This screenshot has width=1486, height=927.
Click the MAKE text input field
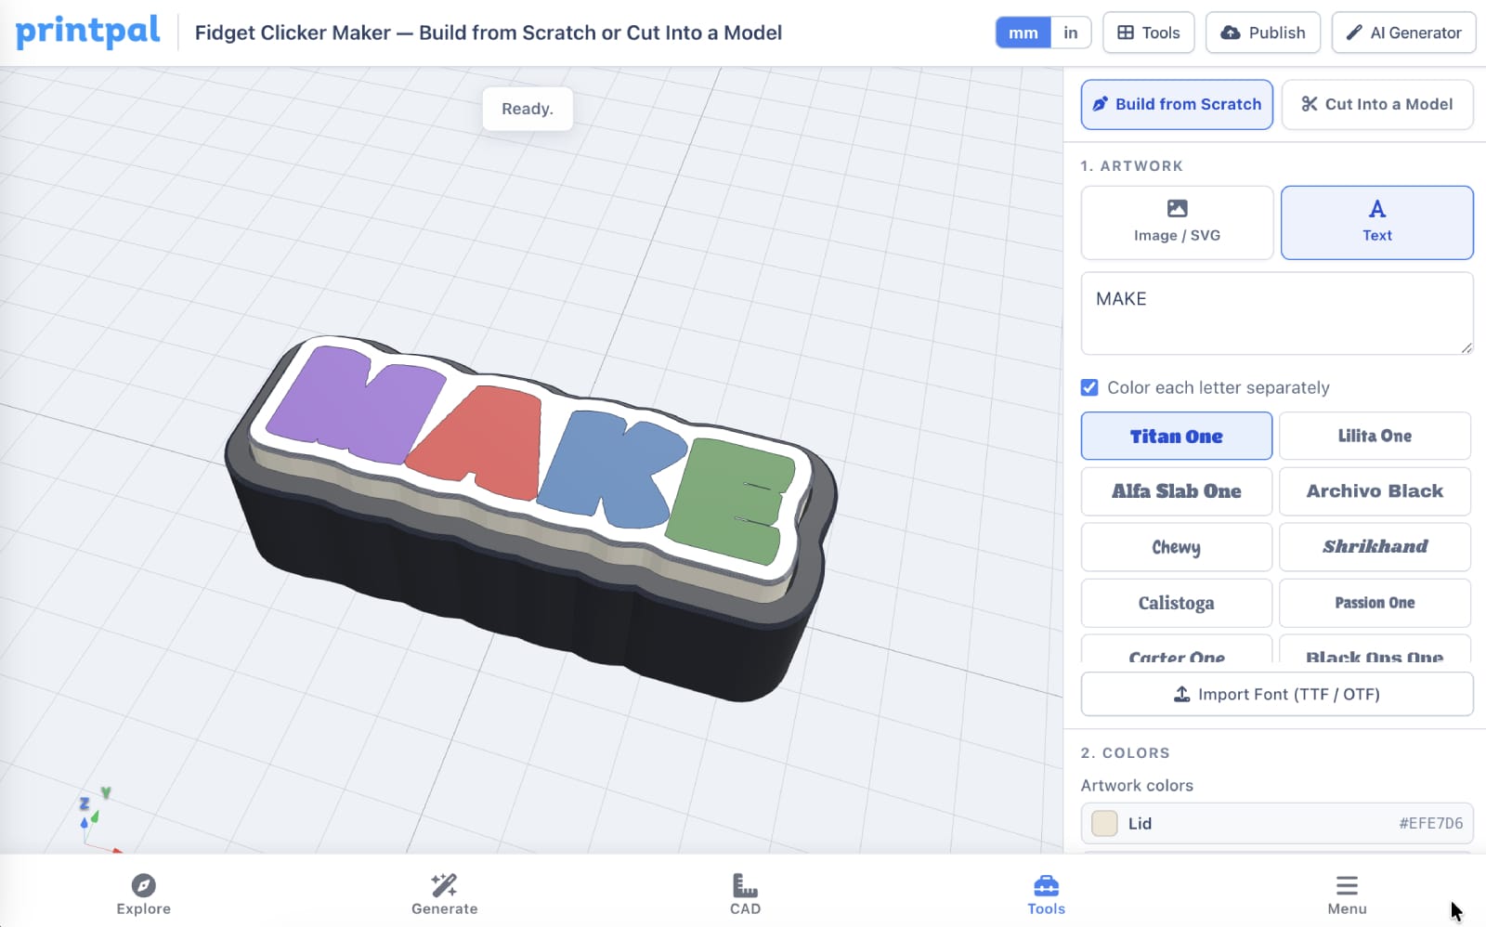[1277, 313]
